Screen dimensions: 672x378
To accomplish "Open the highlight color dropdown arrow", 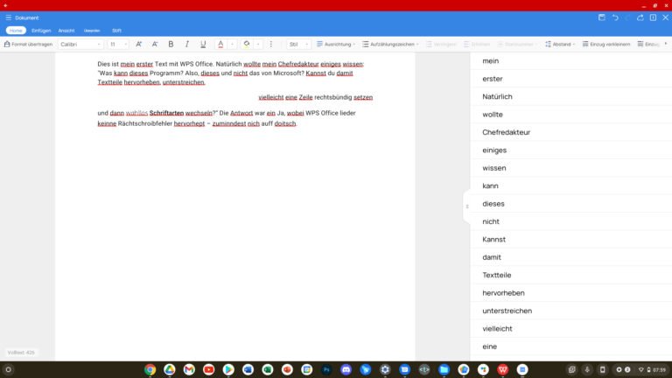I will click(258, 44).
